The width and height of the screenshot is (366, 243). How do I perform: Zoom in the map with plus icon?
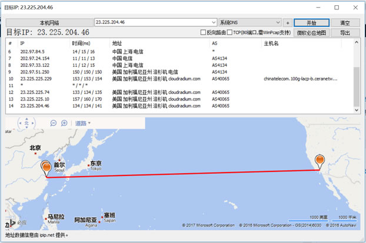pos(64,123)
